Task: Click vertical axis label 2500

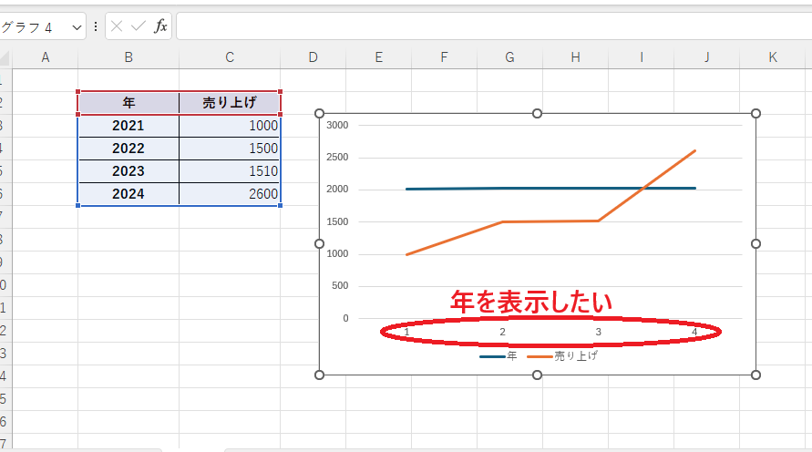Action: [337, 158]
